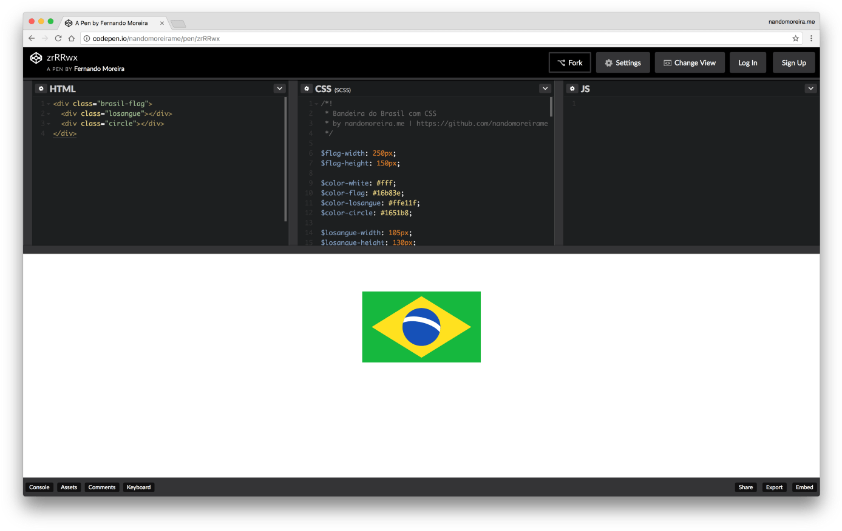
Task: Expand the JS panel dropdown chevron
Action: [x=810, y=88]
